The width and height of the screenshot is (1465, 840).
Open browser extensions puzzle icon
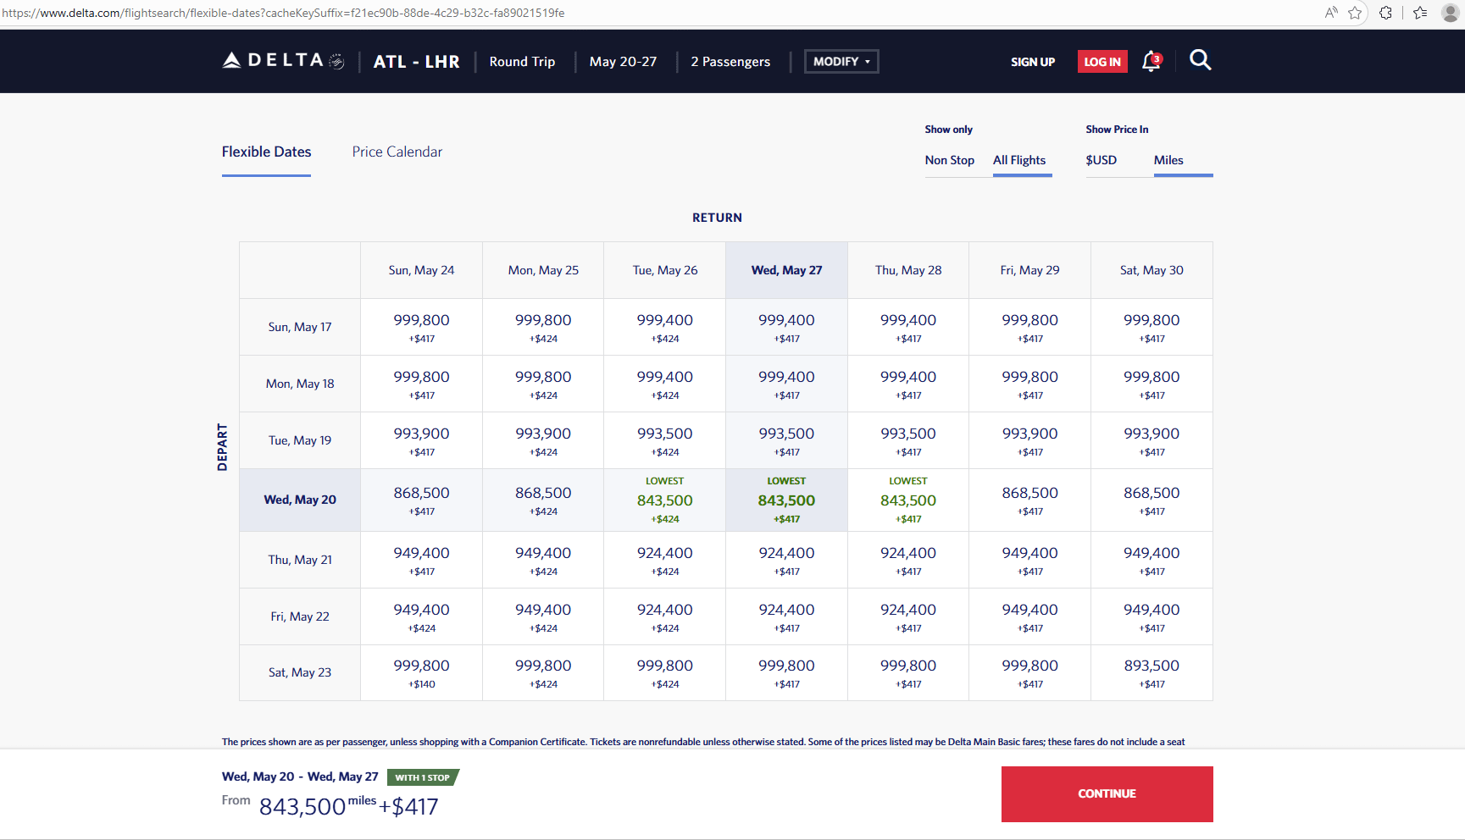[x=1386, y=13]
